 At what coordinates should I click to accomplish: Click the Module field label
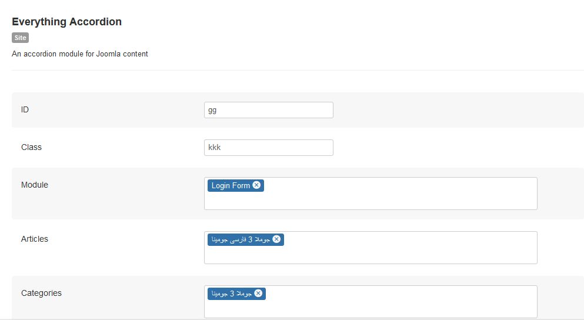35,185
